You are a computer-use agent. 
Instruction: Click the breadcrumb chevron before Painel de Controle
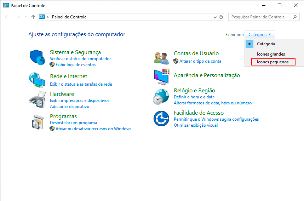tap(48, 17)
